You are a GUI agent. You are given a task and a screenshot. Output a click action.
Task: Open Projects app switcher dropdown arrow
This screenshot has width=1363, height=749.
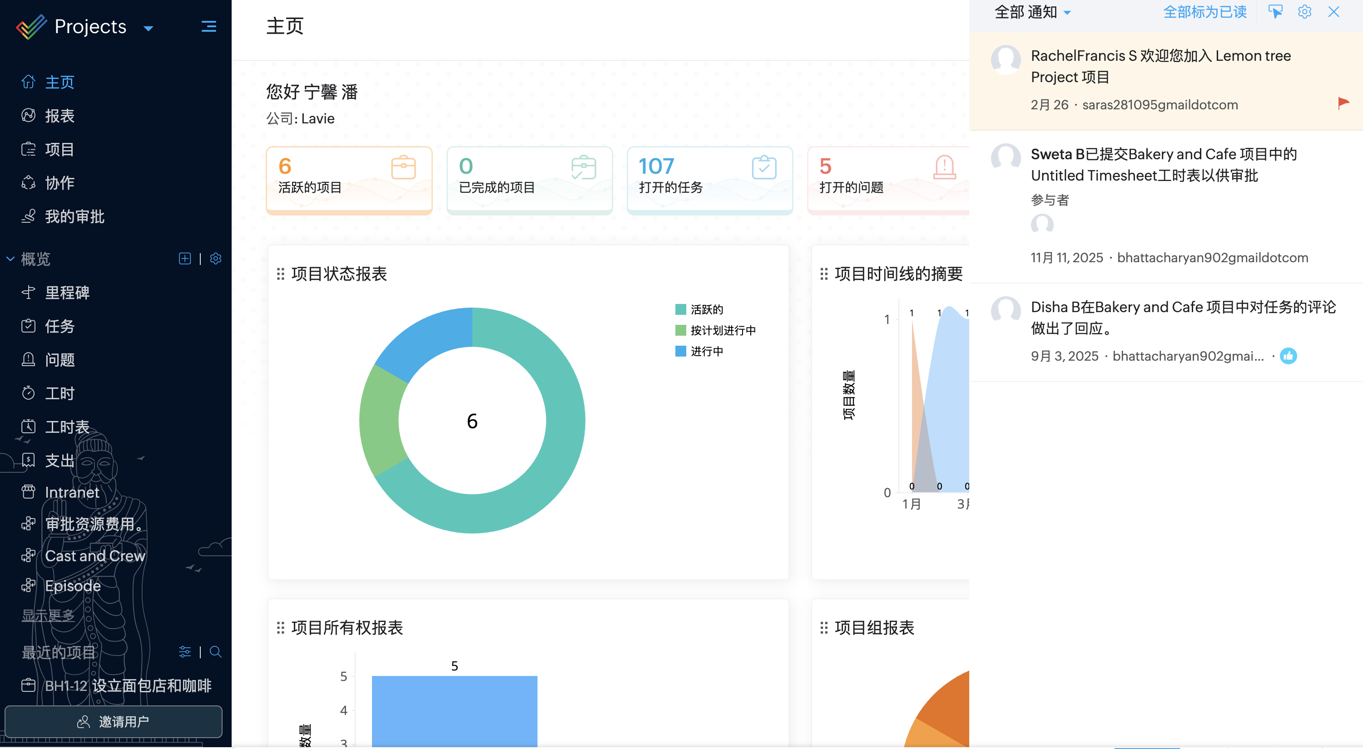[x=148, y=28]
